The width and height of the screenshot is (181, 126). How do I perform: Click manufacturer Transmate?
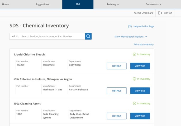[x=49, y=65]
